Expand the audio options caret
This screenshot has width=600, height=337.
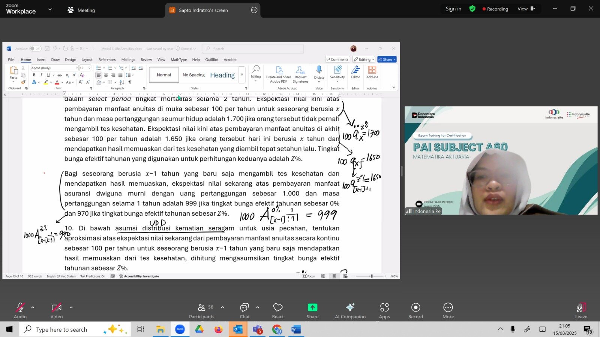coord(33,307)
